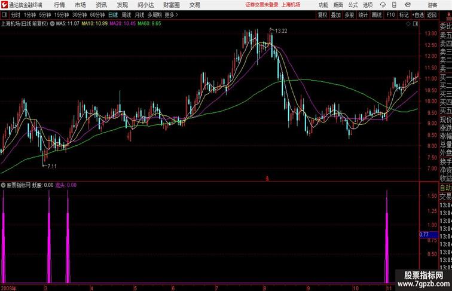Toggle the side panel icon at chart top right

pyautogui.click(x=416, y=24)
